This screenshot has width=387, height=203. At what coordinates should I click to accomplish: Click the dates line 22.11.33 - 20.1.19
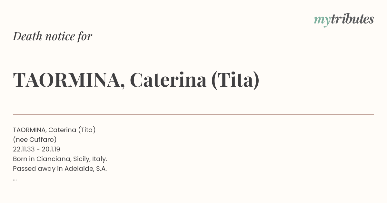tap(36, 149)
